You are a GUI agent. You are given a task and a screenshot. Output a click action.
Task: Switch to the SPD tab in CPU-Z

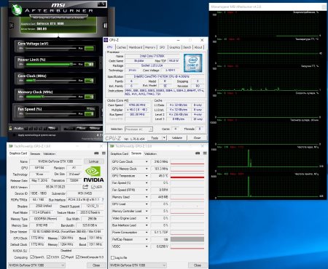tap(162, 47)
